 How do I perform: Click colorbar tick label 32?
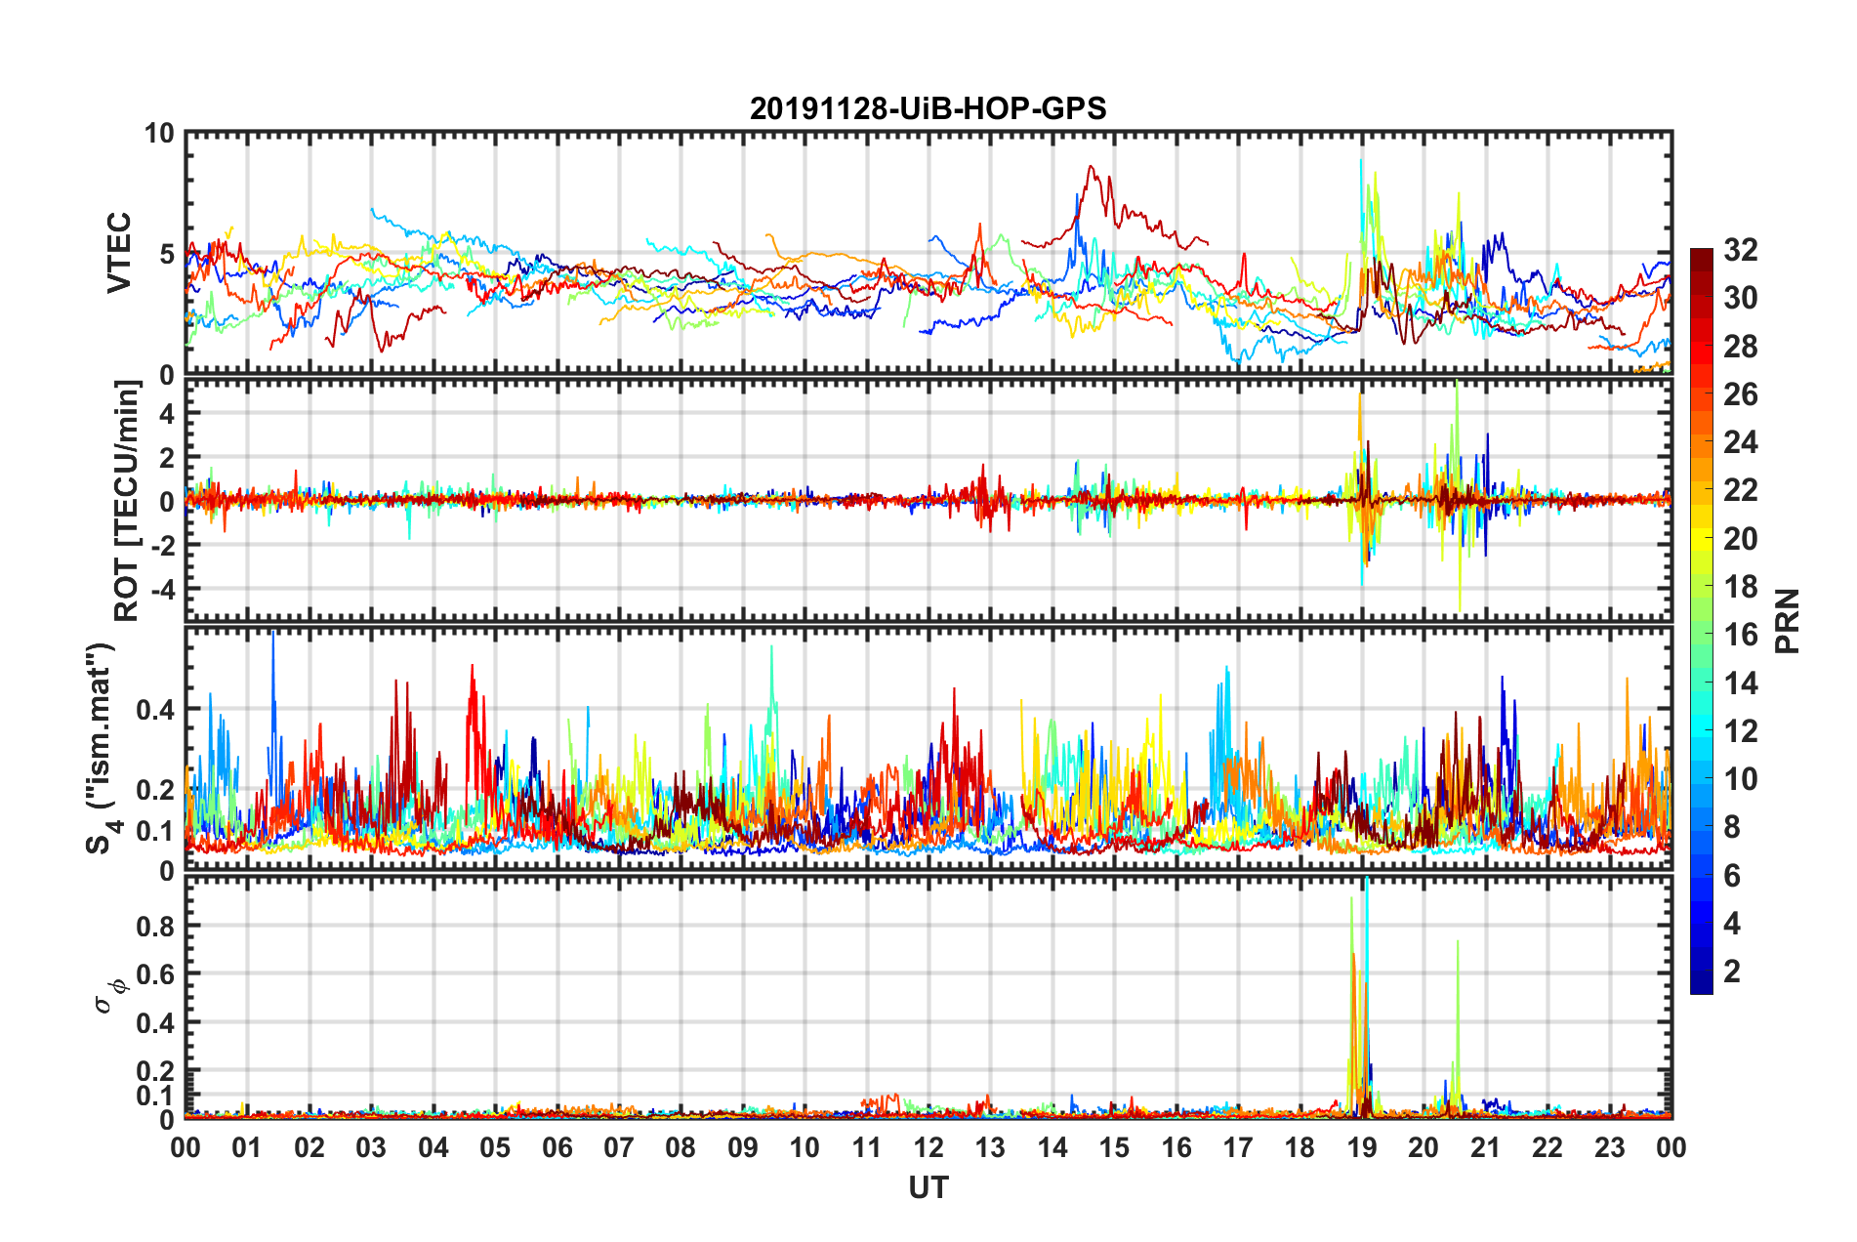[1740, 250]
